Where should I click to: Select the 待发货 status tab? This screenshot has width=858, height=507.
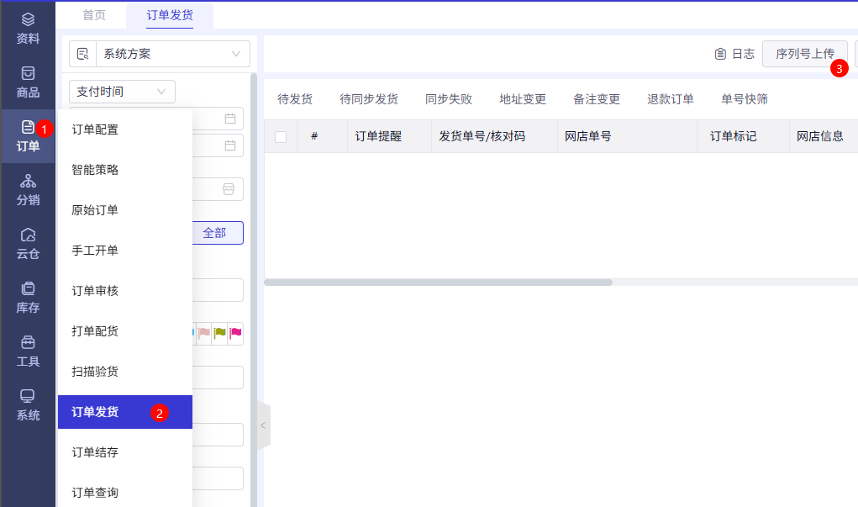coord(295,99)
